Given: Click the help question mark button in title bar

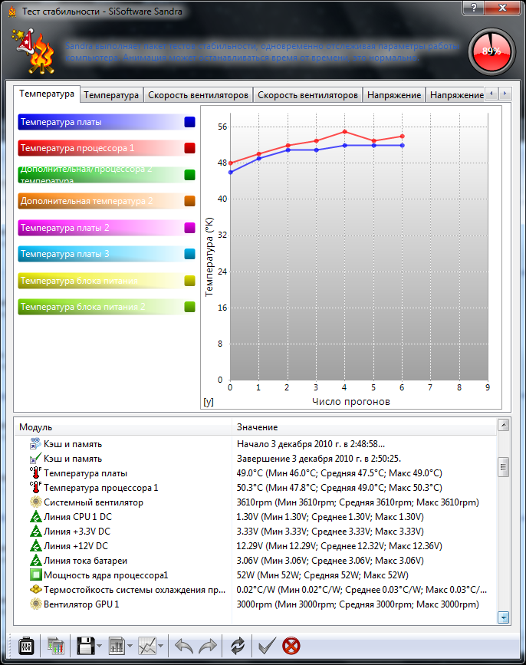Looking at the screenshot, I should pos(474,7).
